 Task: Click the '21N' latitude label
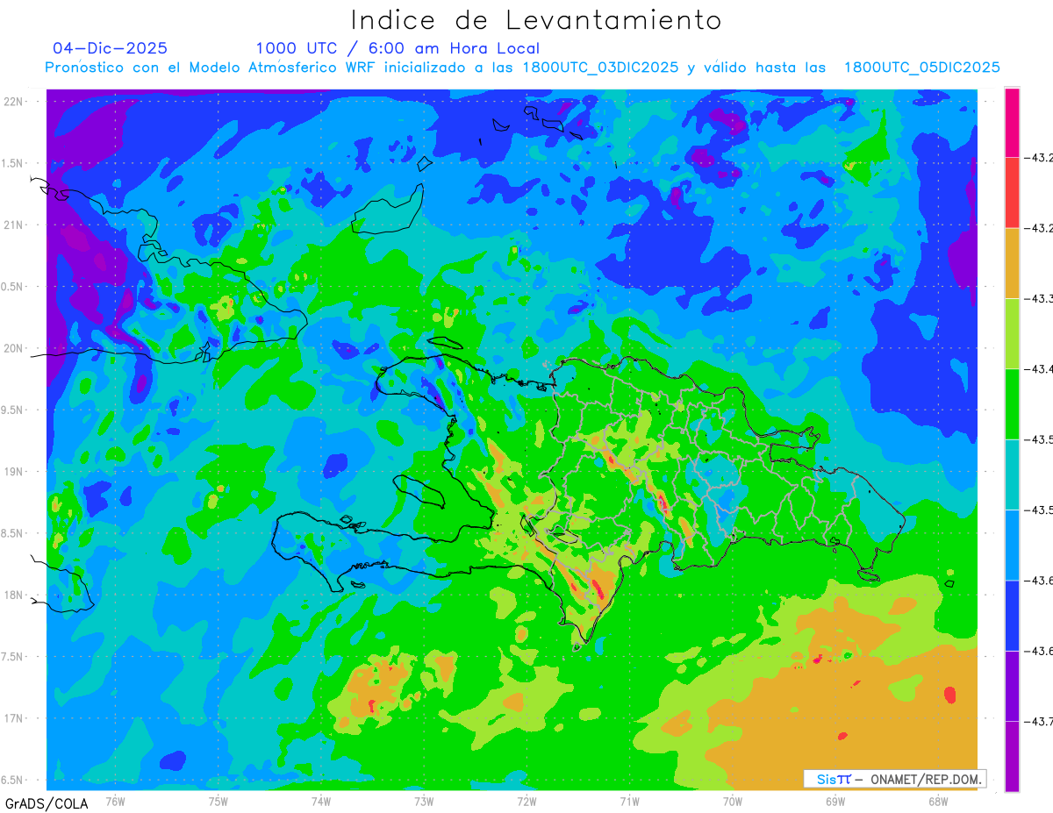(x=14, y=225)
